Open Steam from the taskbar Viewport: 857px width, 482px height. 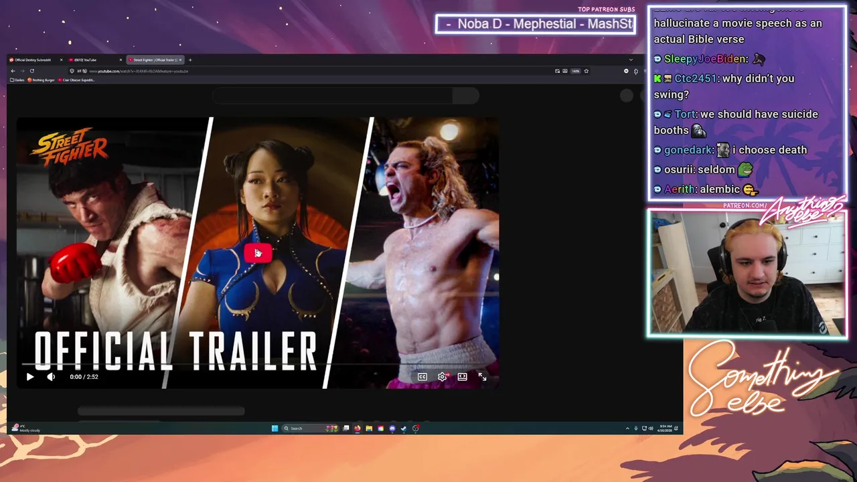(404, 428)
